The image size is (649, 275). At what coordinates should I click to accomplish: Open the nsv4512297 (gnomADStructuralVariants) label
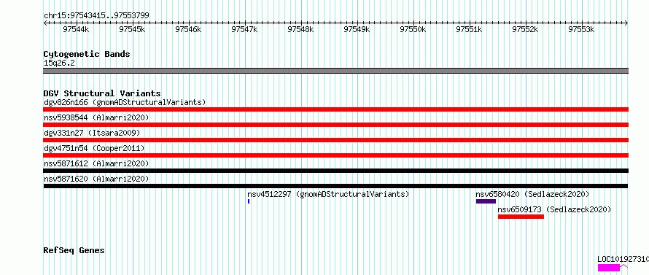(x=328, y=194)
